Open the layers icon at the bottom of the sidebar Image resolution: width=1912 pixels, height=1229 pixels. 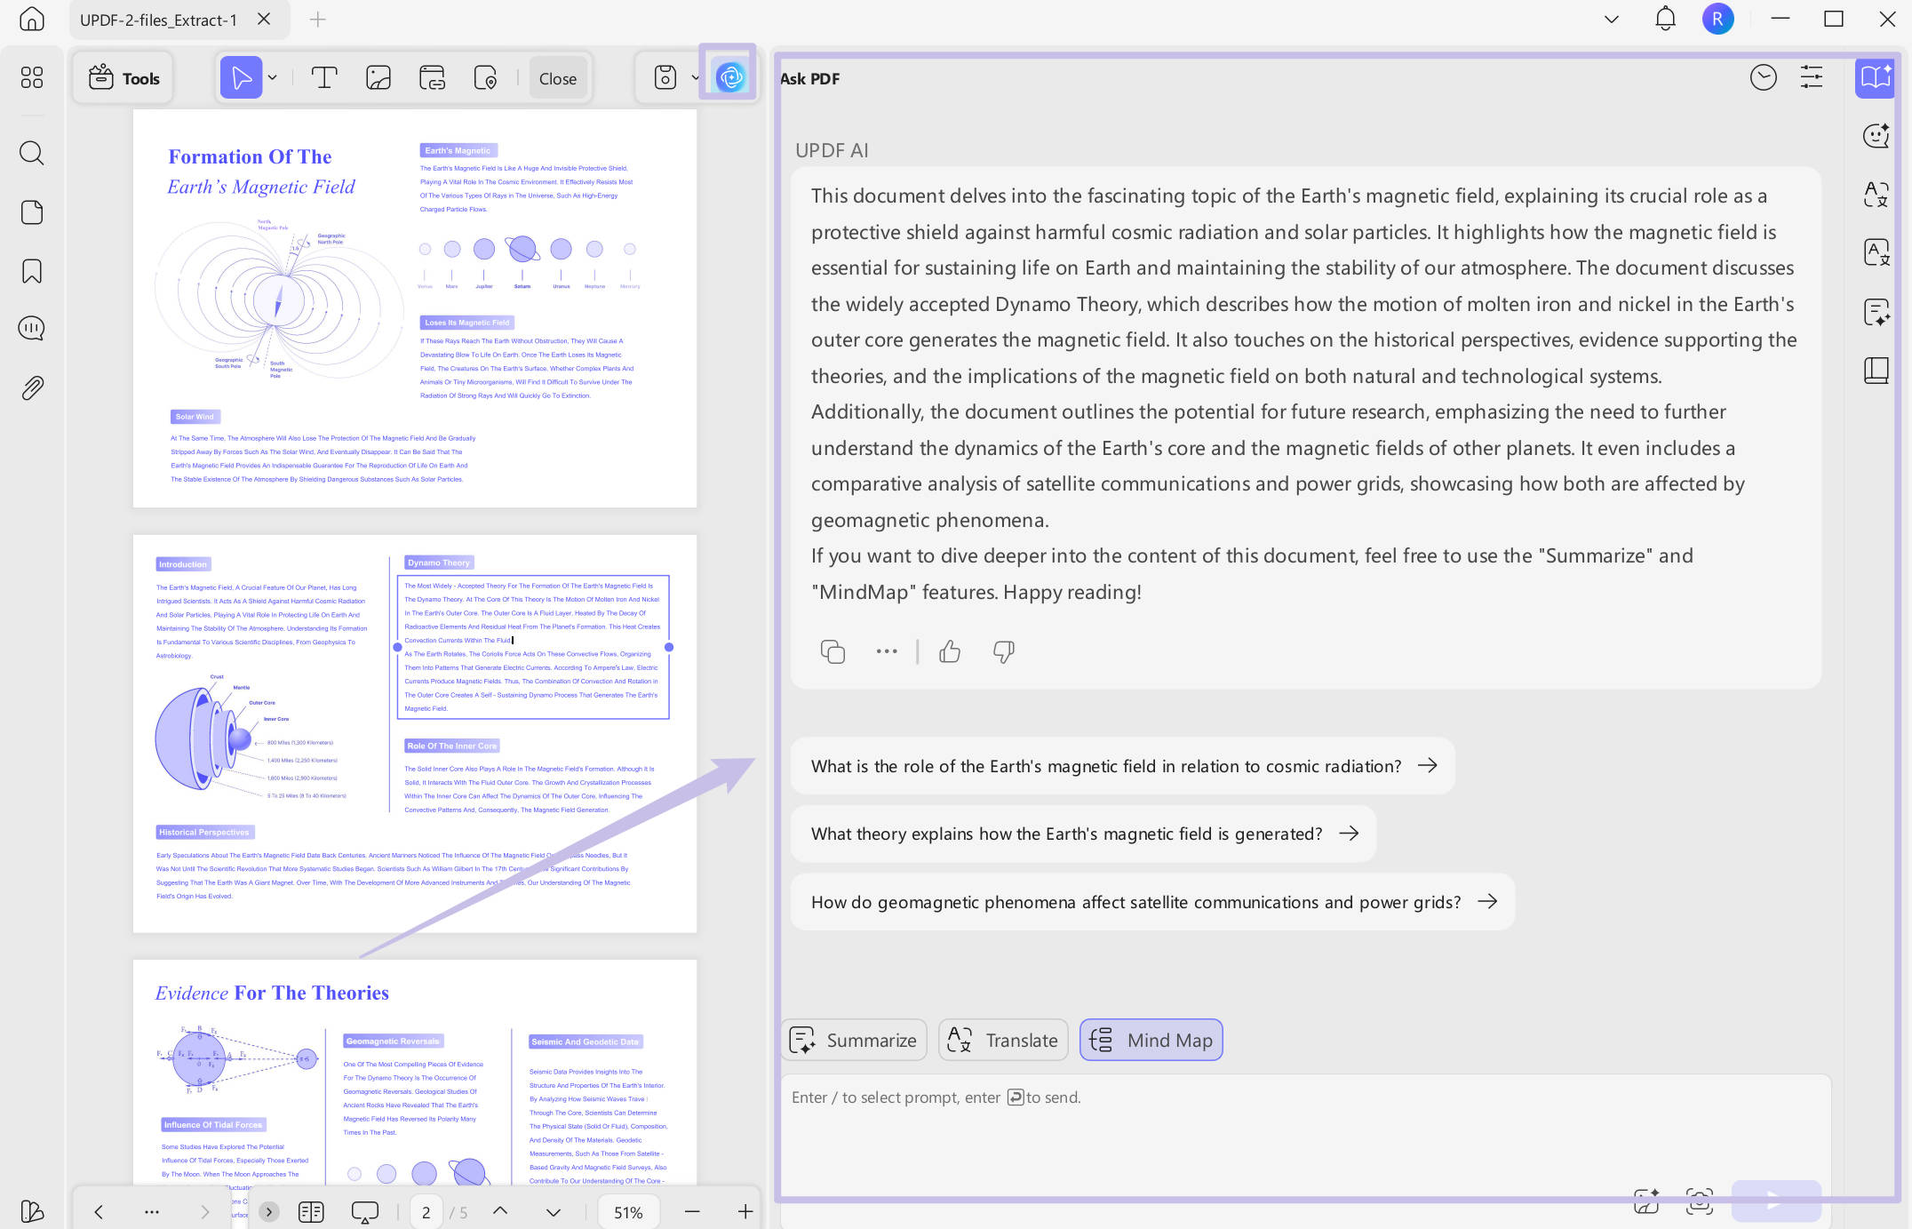pos(32,1211)
